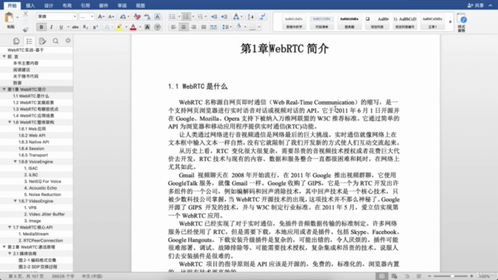Align text right
Image resolution: width=498 pixels, height=280 pixels.
194,27
